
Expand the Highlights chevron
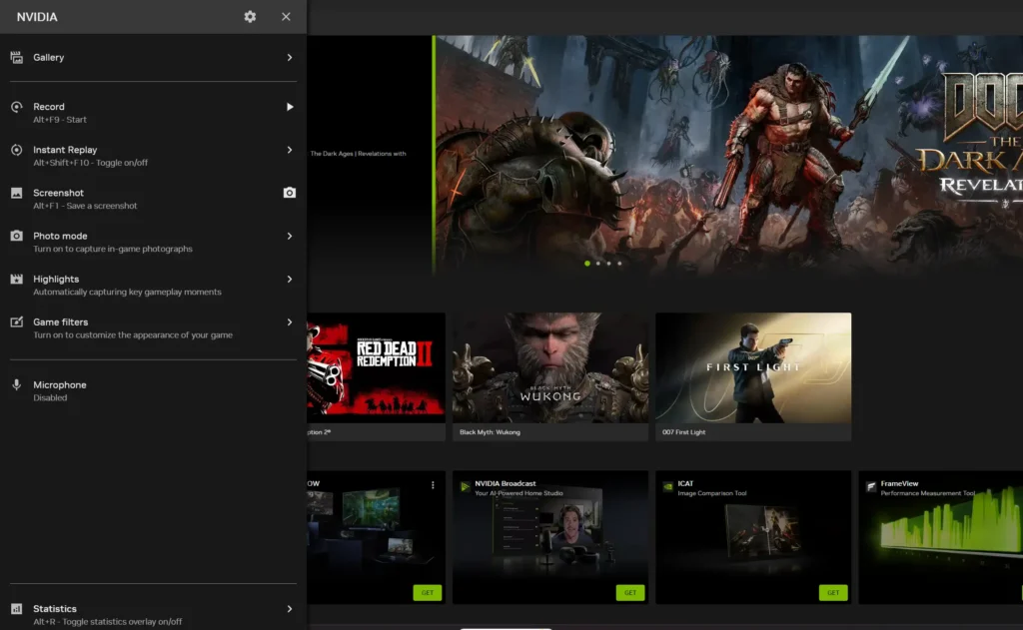290,280
